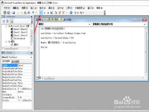The image size is (149, 112).
Task: Click the EnableSelection xlNoRestrictions value
Action: (x=25, y=89)
